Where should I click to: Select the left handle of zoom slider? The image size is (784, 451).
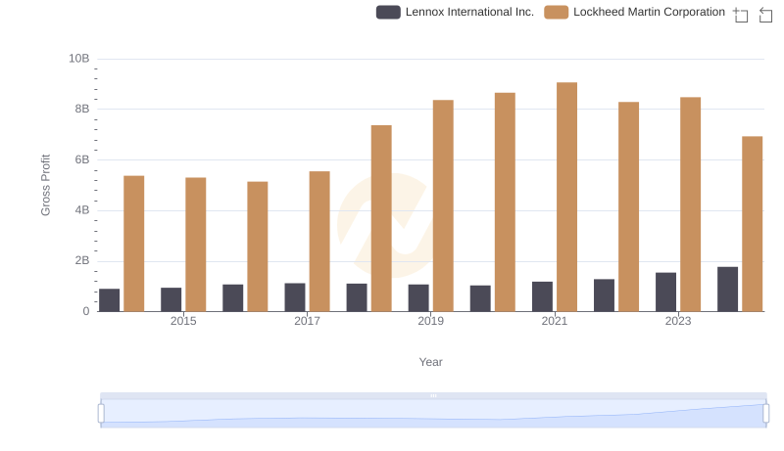point(101,414)
